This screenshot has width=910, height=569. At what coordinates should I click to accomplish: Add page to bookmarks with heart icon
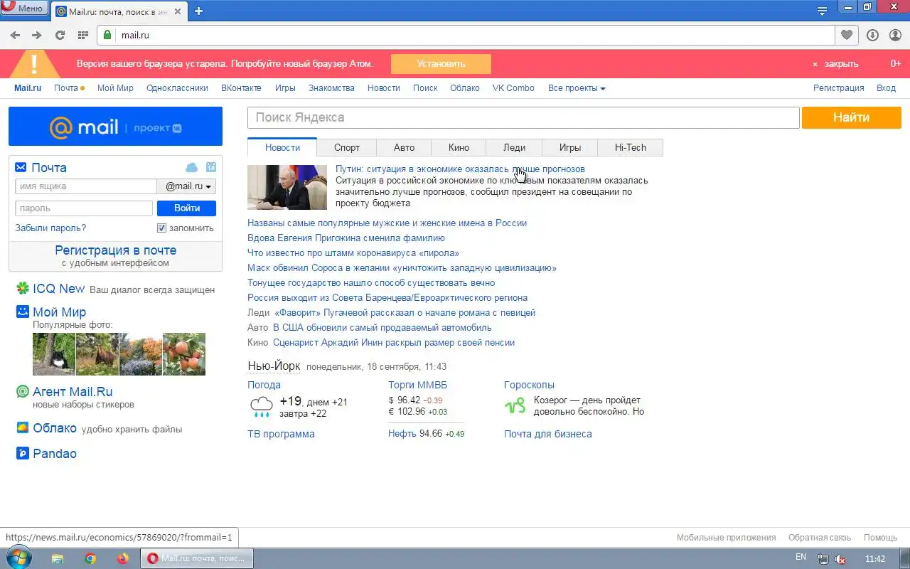(846, 35)
